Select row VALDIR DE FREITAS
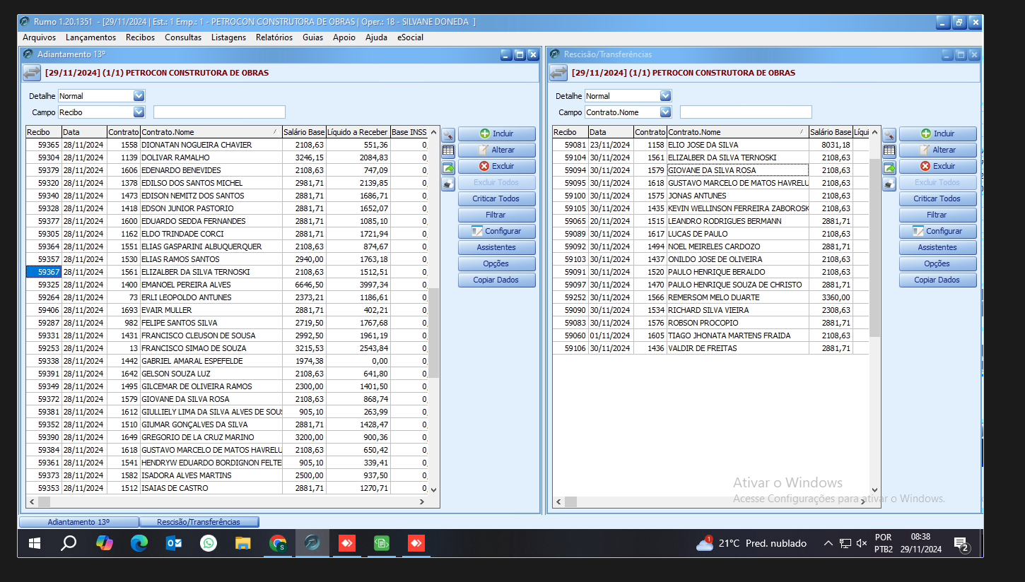Image resolution: width=1025 pixels, height=582 pixels. [x=711, y=348]
